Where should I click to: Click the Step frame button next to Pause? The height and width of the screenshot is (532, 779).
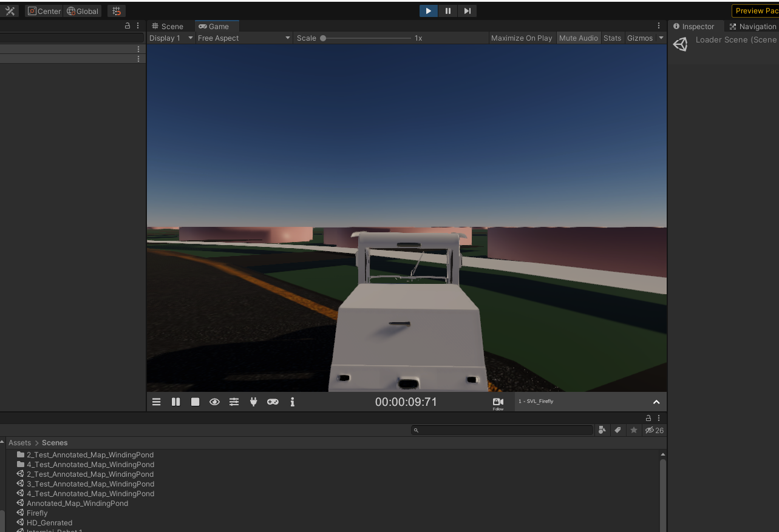click(x=467, y=10)
